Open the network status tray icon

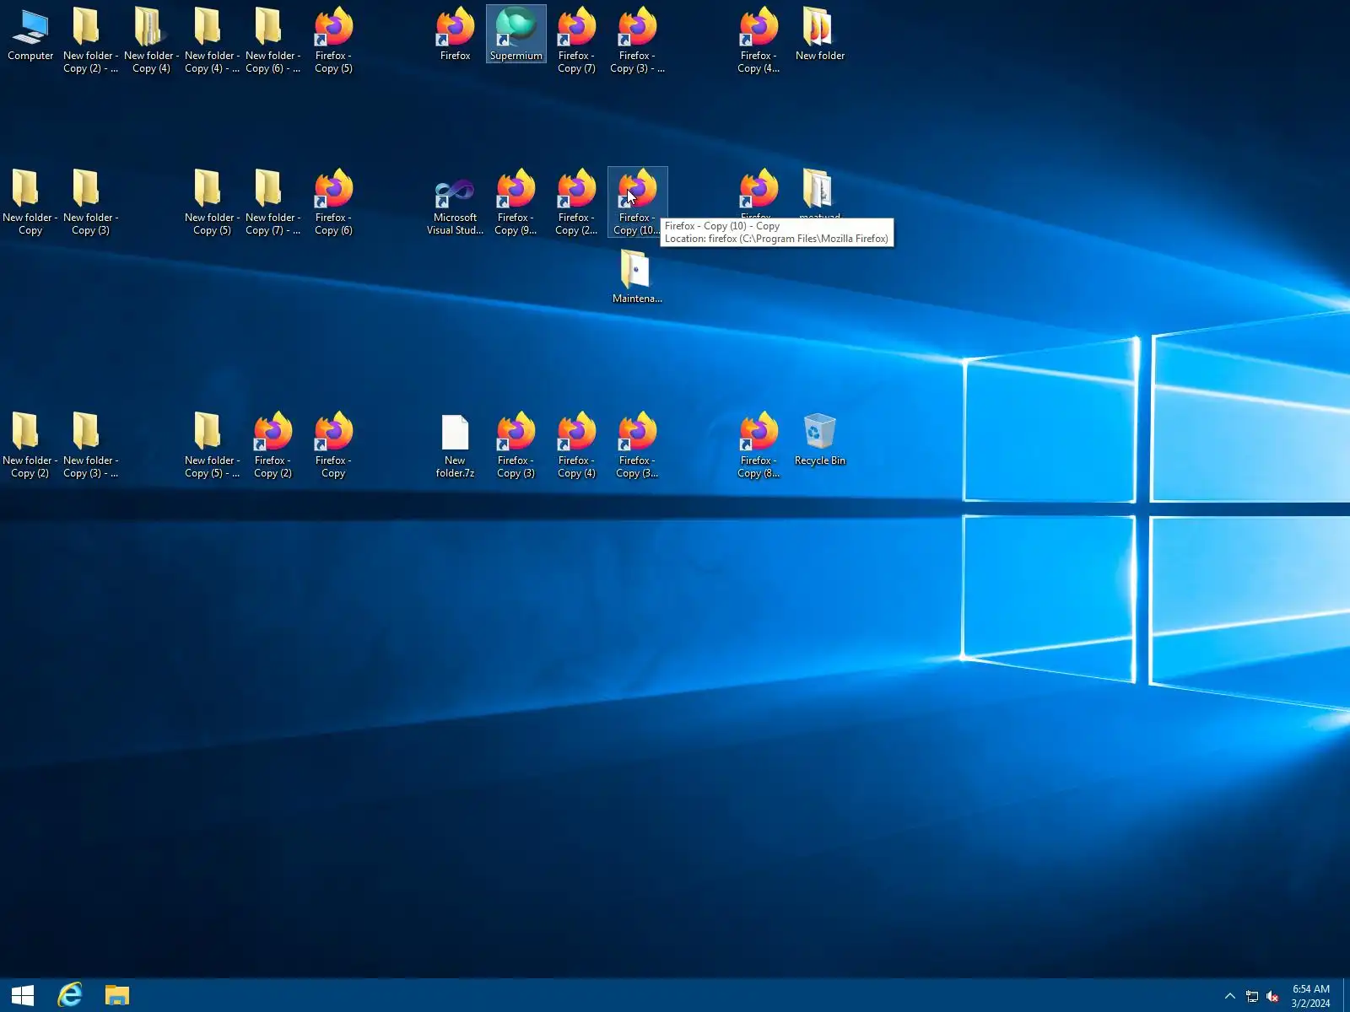point(1252,996)
